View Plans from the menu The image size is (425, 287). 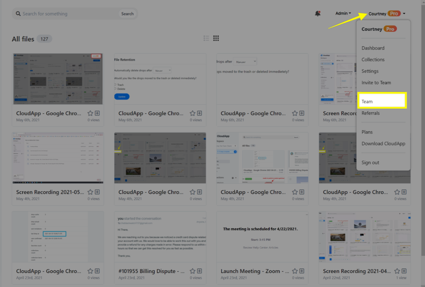(x=367, y=132)
